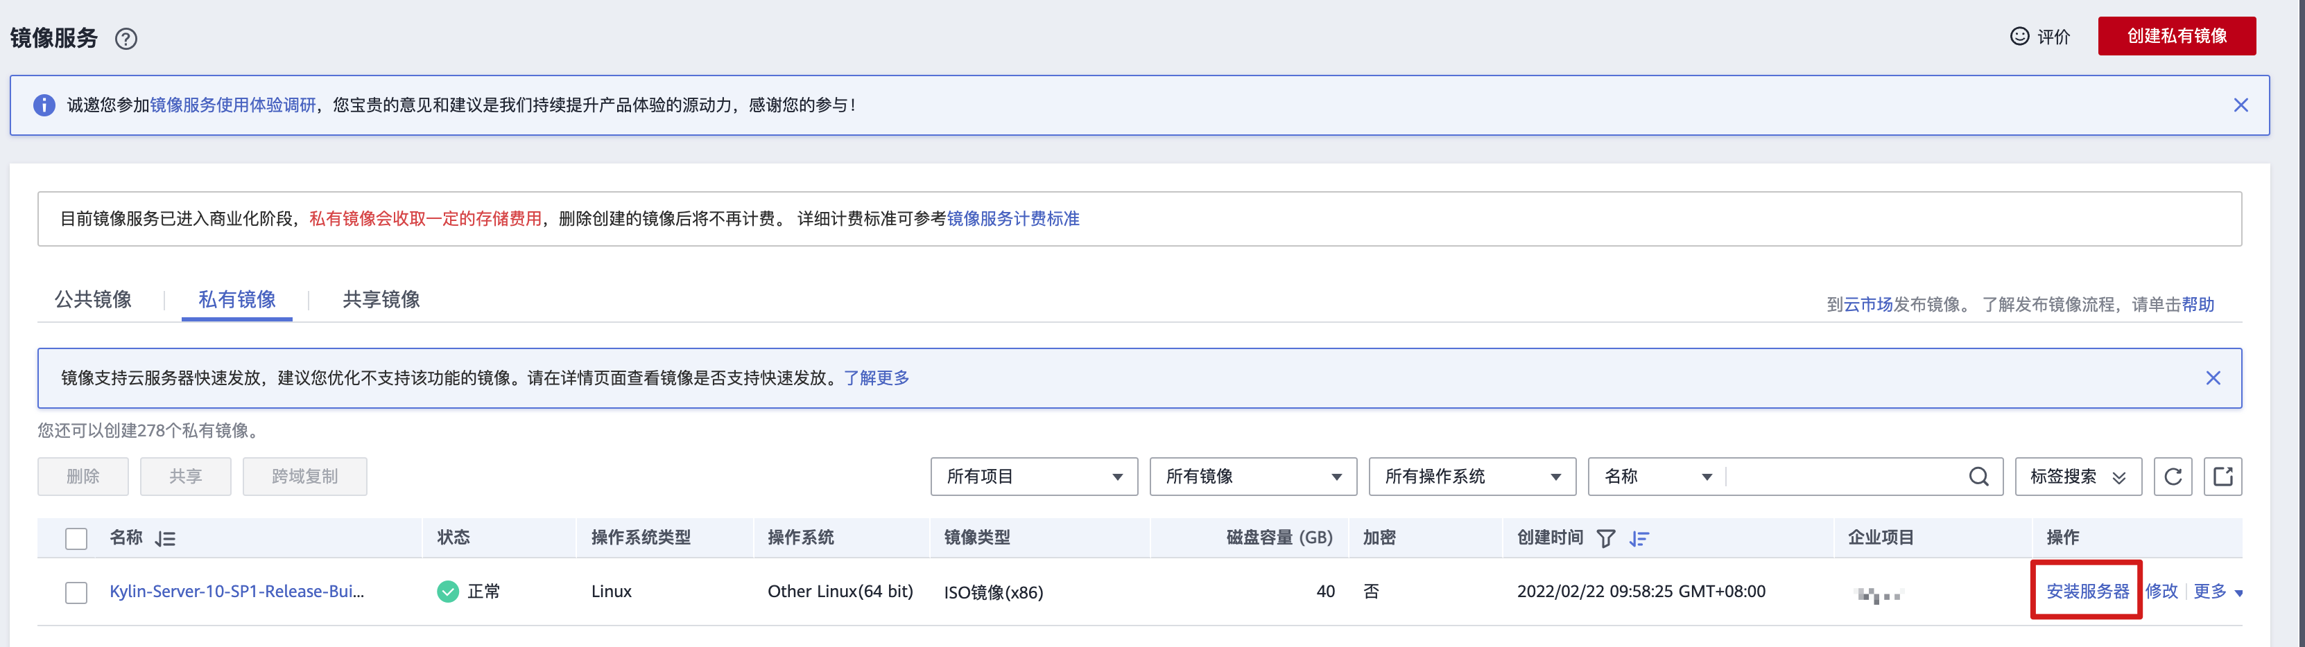Open the 创建时间 filter funnel icon

pyautogui.click(x=1605, y=538)
